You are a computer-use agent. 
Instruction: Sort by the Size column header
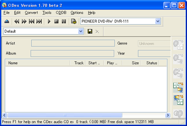click(131, 63)
